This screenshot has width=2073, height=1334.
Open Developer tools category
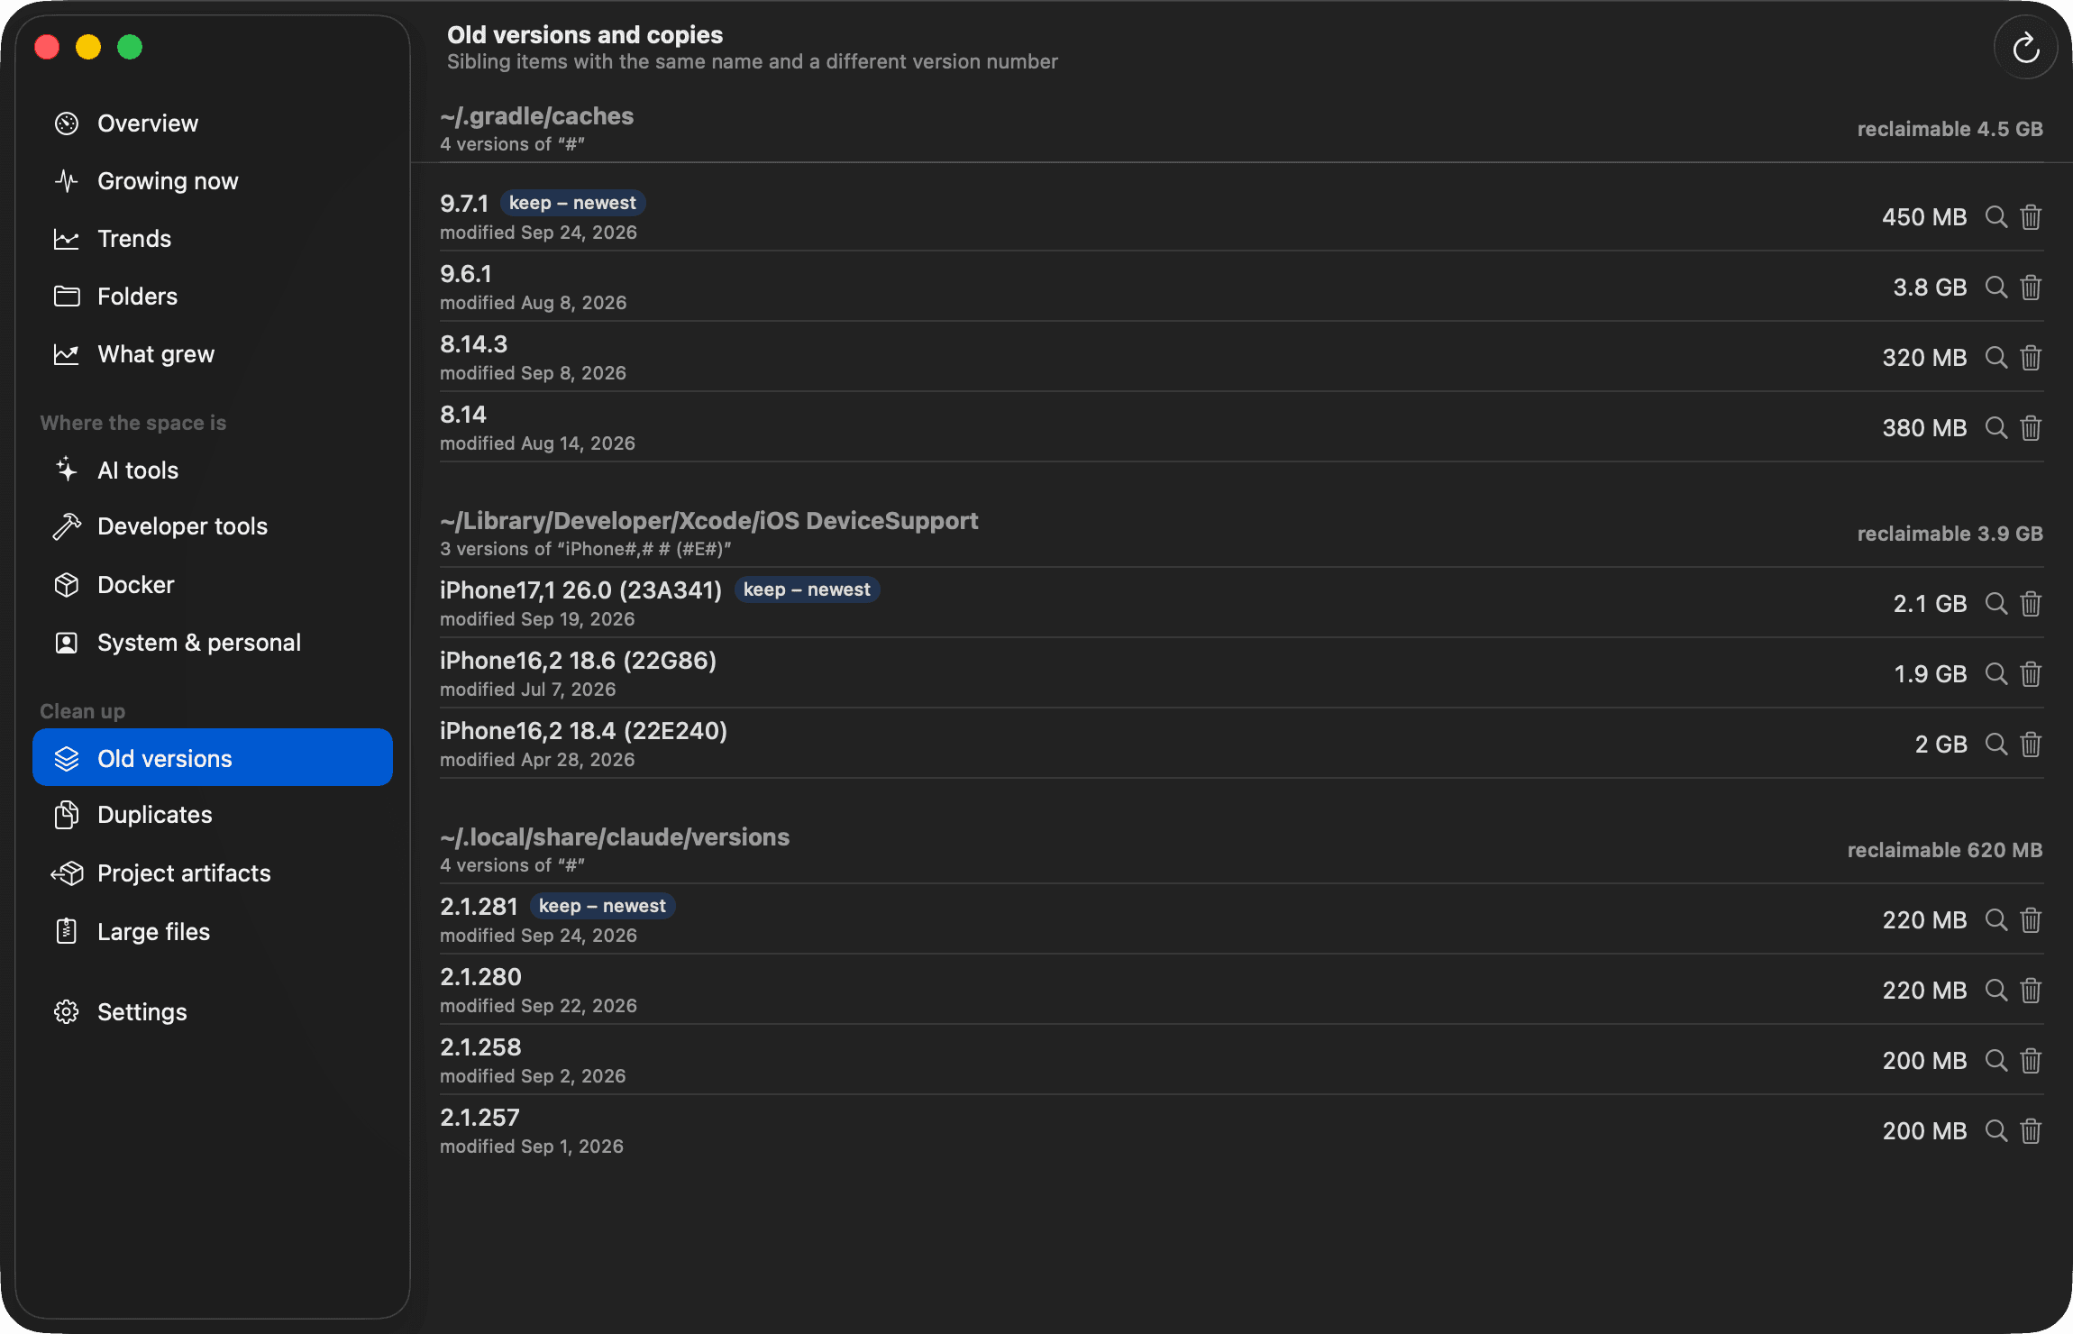[213, 526]
